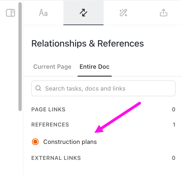Screen dimensions: 182x175
Task: Switch to the Current Page tab
Action: coord(52,67)
